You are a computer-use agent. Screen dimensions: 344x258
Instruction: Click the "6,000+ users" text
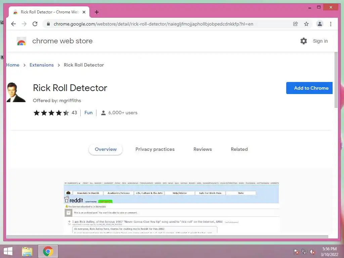click(x=123, y=113)
